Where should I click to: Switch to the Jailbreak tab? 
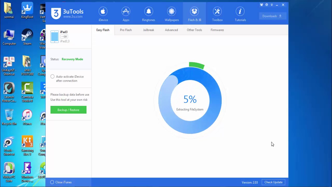coord(148,30)
